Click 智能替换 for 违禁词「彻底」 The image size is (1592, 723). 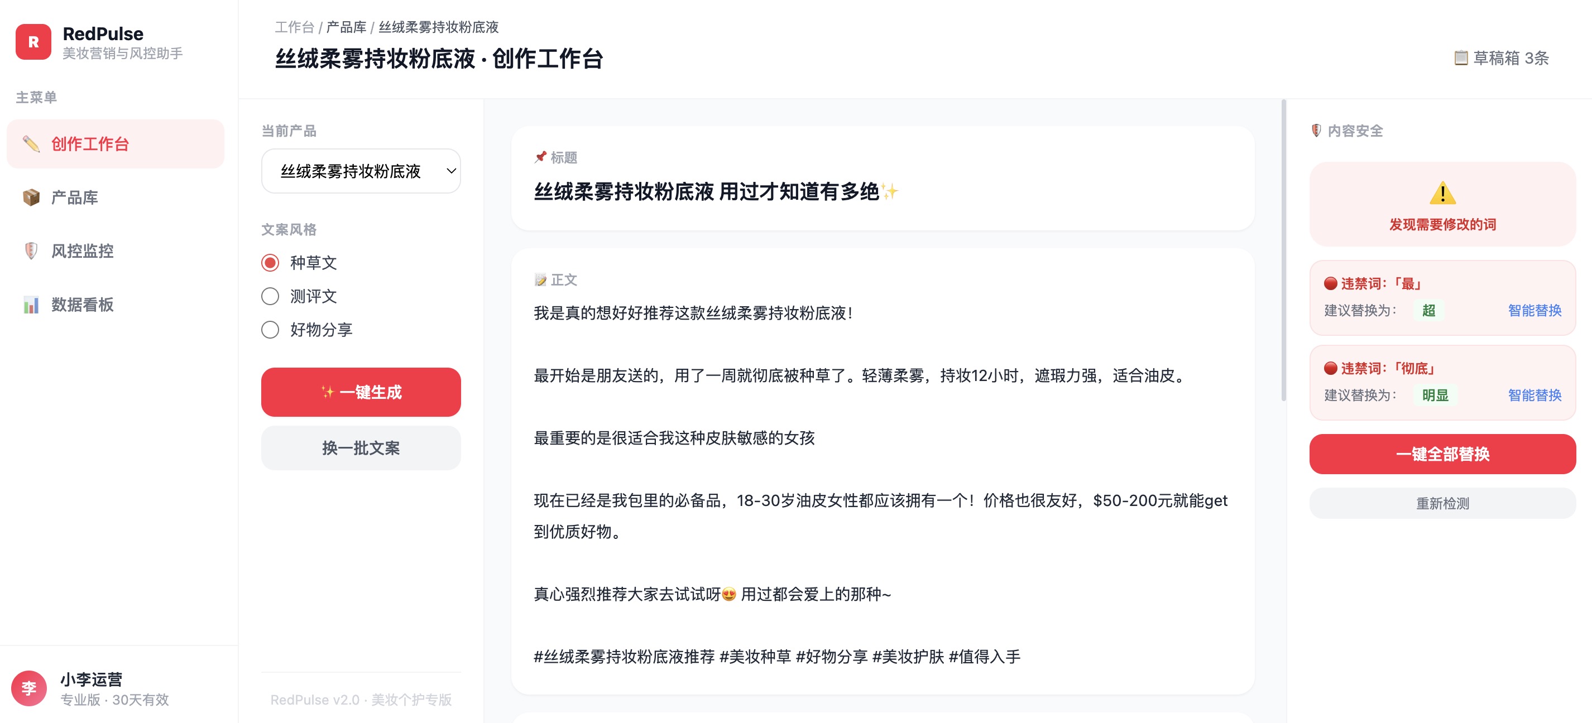pos(1535,394)
